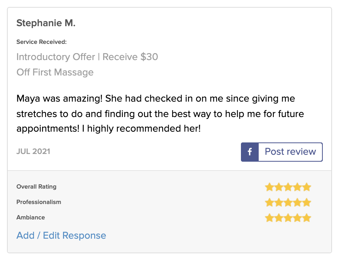
Task: Click the last star in Ambiance row
Action: 307,218
